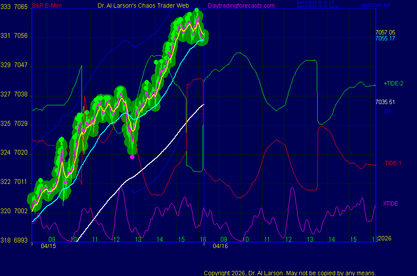
Task: Click the 7038 price axis label
Action: pos(21,95)
